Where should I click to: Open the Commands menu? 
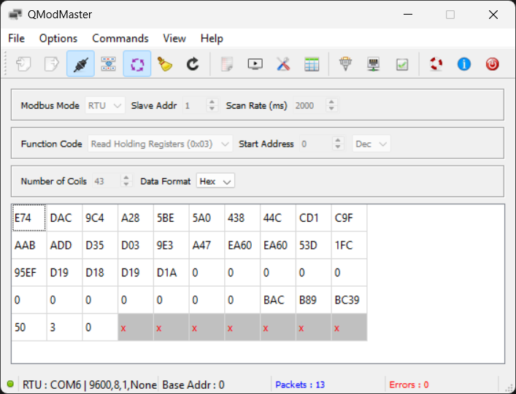[x=120, y=38]
